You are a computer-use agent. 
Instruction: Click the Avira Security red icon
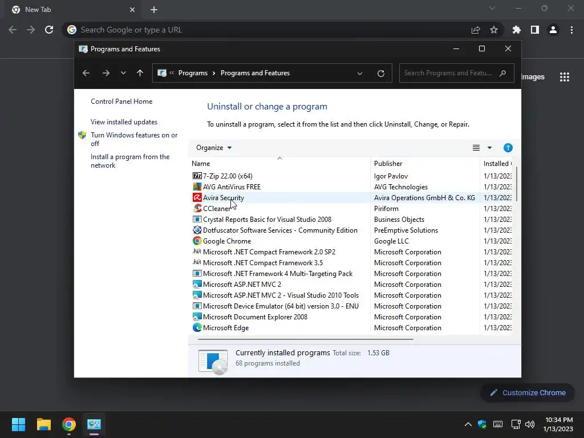click(x=197, y=197)
